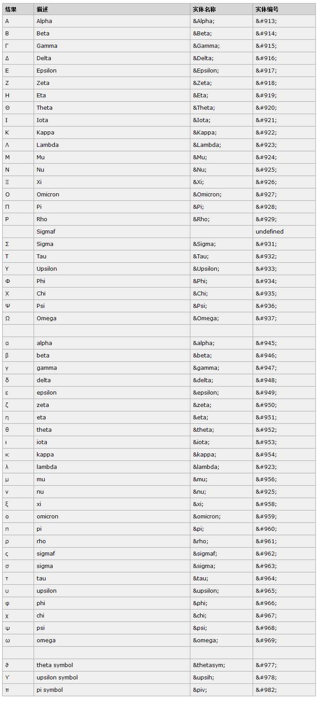
Task: Click the capitalized 'Sigmaf' description cell
Action: (46, 232)
